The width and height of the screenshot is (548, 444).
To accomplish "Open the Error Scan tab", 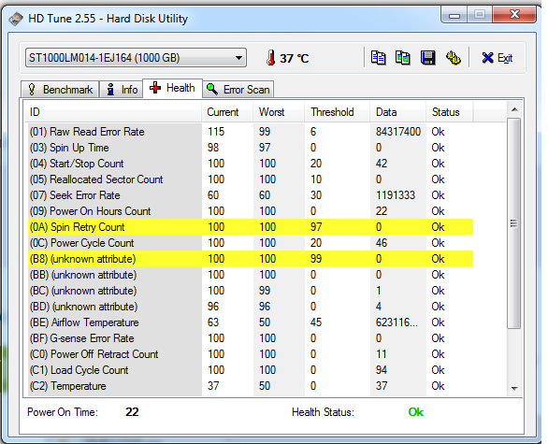I will pos(238,90).
